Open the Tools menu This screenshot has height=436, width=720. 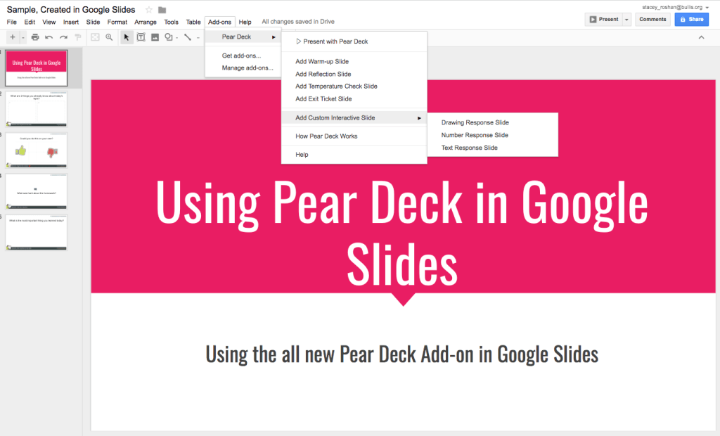click(171, 22)
